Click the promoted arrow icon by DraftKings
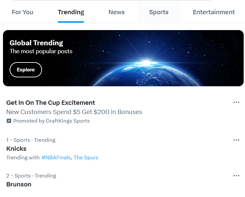245x197 pixels. (9, 121)
